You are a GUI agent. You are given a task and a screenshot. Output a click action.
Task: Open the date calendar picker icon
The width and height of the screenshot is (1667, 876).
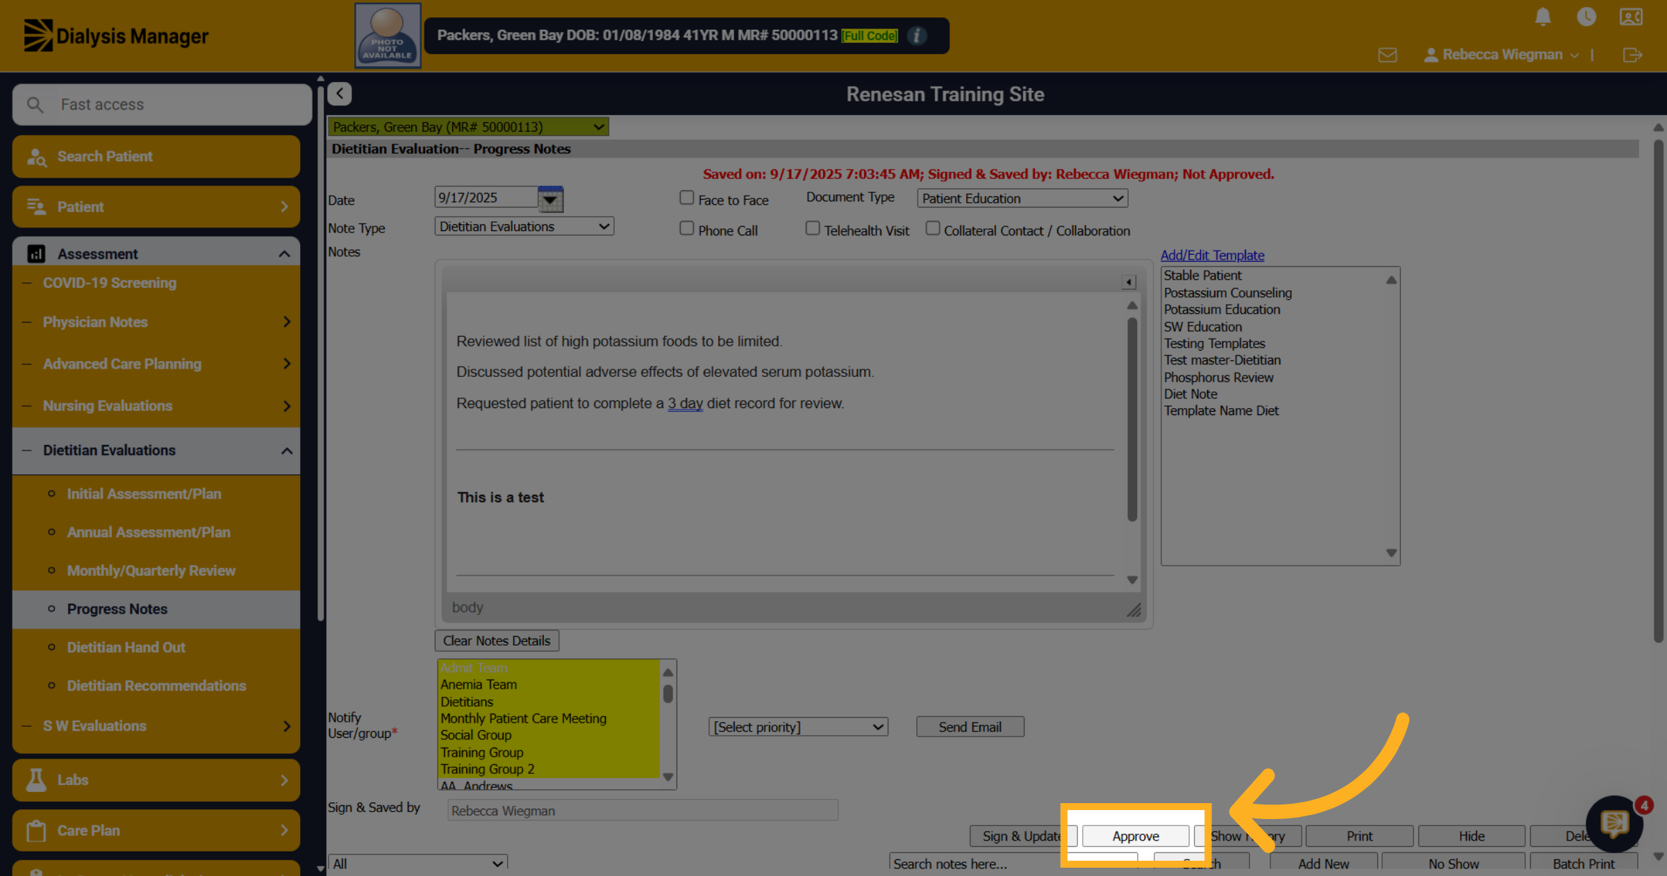click(x=550, y=199)
